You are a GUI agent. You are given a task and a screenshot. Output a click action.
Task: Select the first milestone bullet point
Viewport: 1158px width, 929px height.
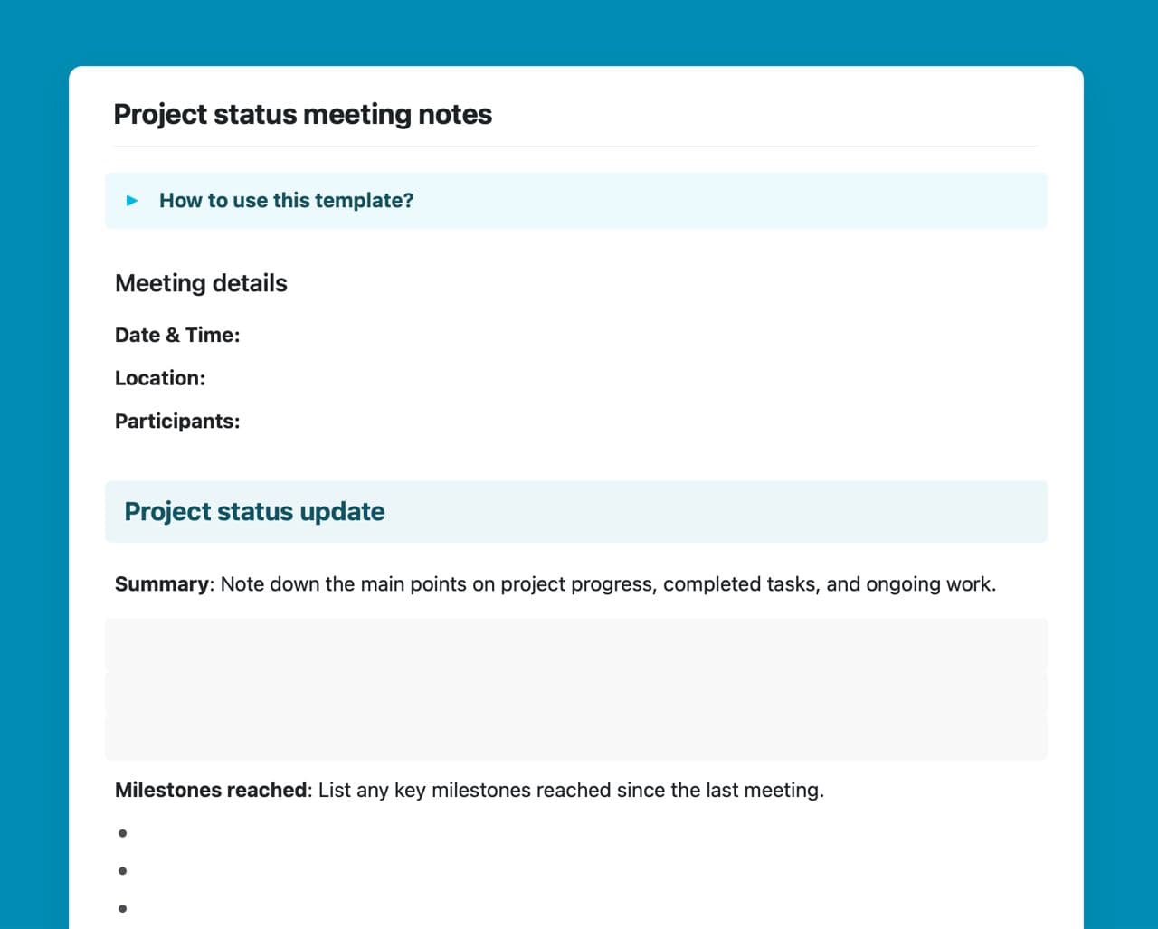coord(123,833)
